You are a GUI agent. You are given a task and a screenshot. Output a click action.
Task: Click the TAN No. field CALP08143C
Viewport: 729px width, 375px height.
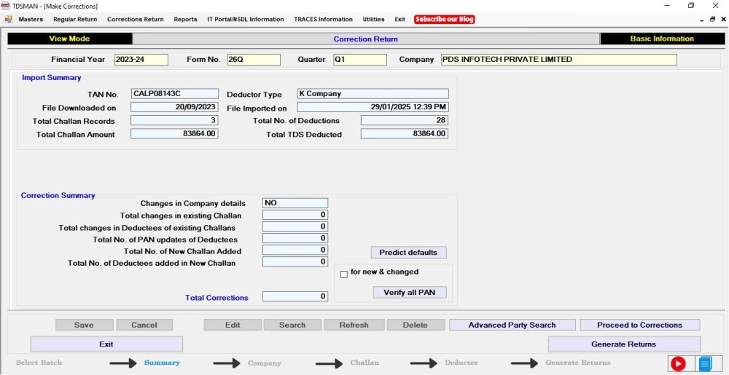(x=174, y=94)
